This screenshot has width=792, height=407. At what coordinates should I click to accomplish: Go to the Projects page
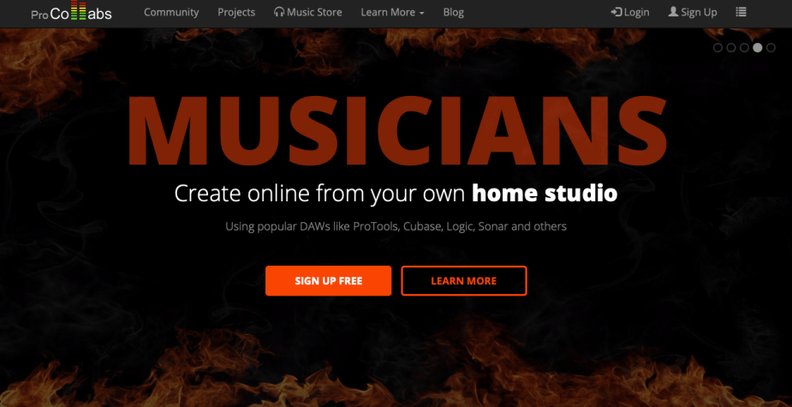pyautogui.click(x=236, y=12)
